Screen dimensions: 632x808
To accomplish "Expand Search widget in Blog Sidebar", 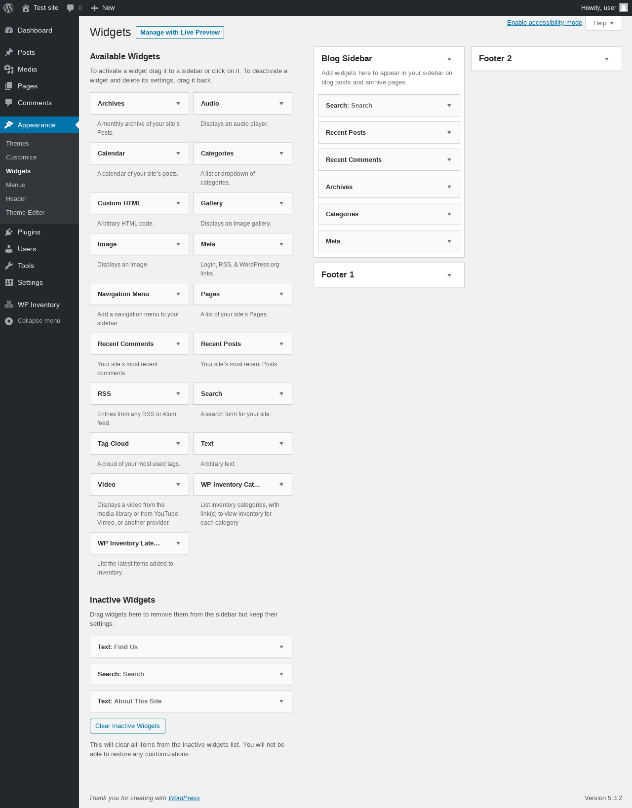I will point(449,106).
